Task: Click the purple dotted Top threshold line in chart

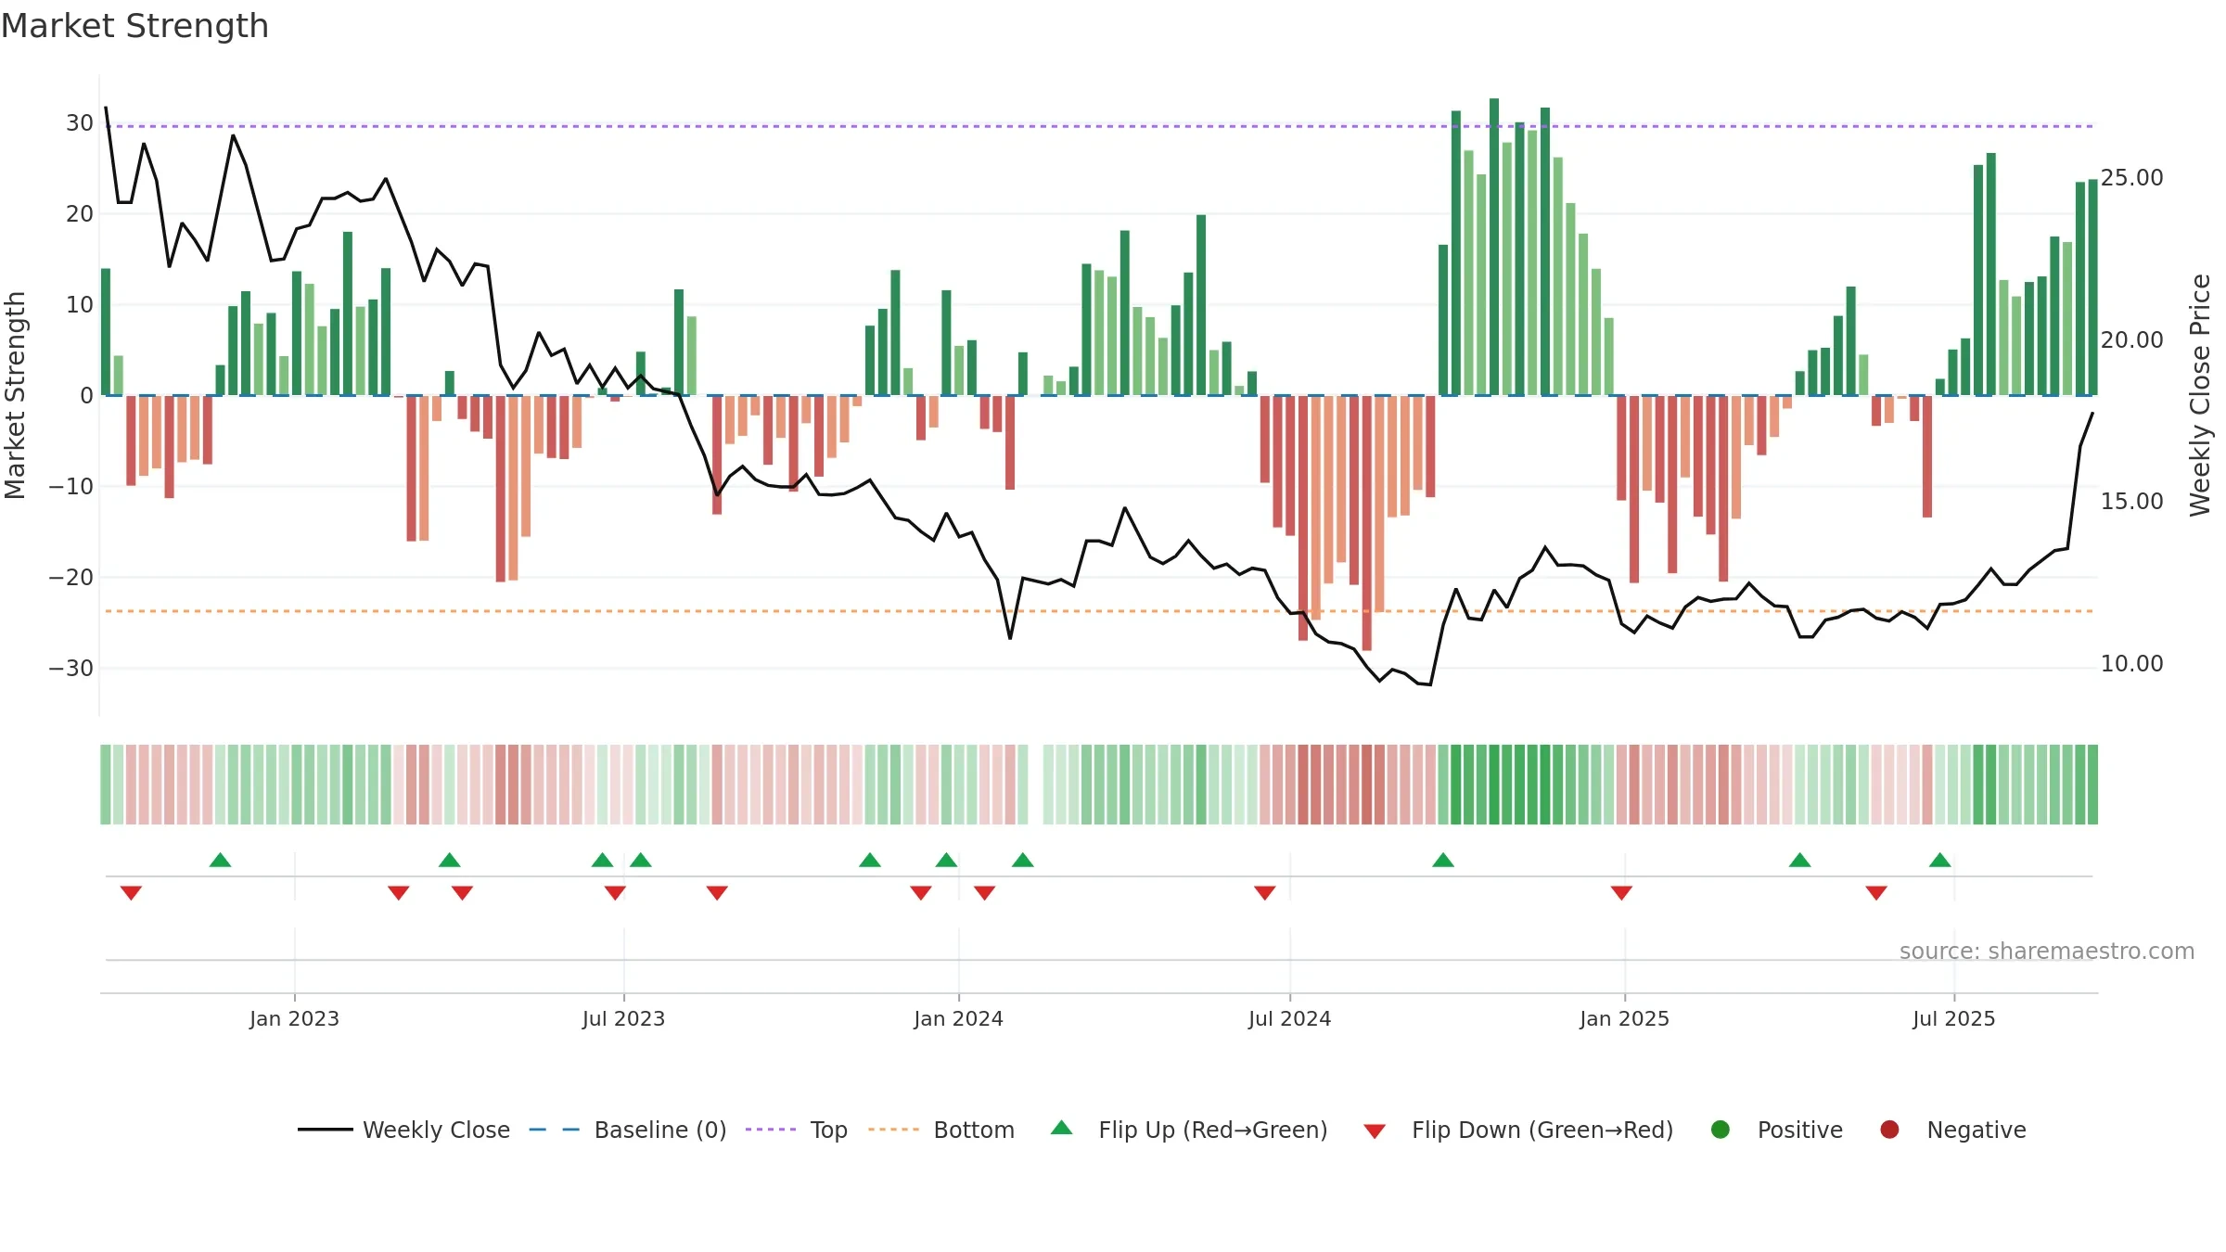Action: pyautogui.click(x=1099, y=126)
